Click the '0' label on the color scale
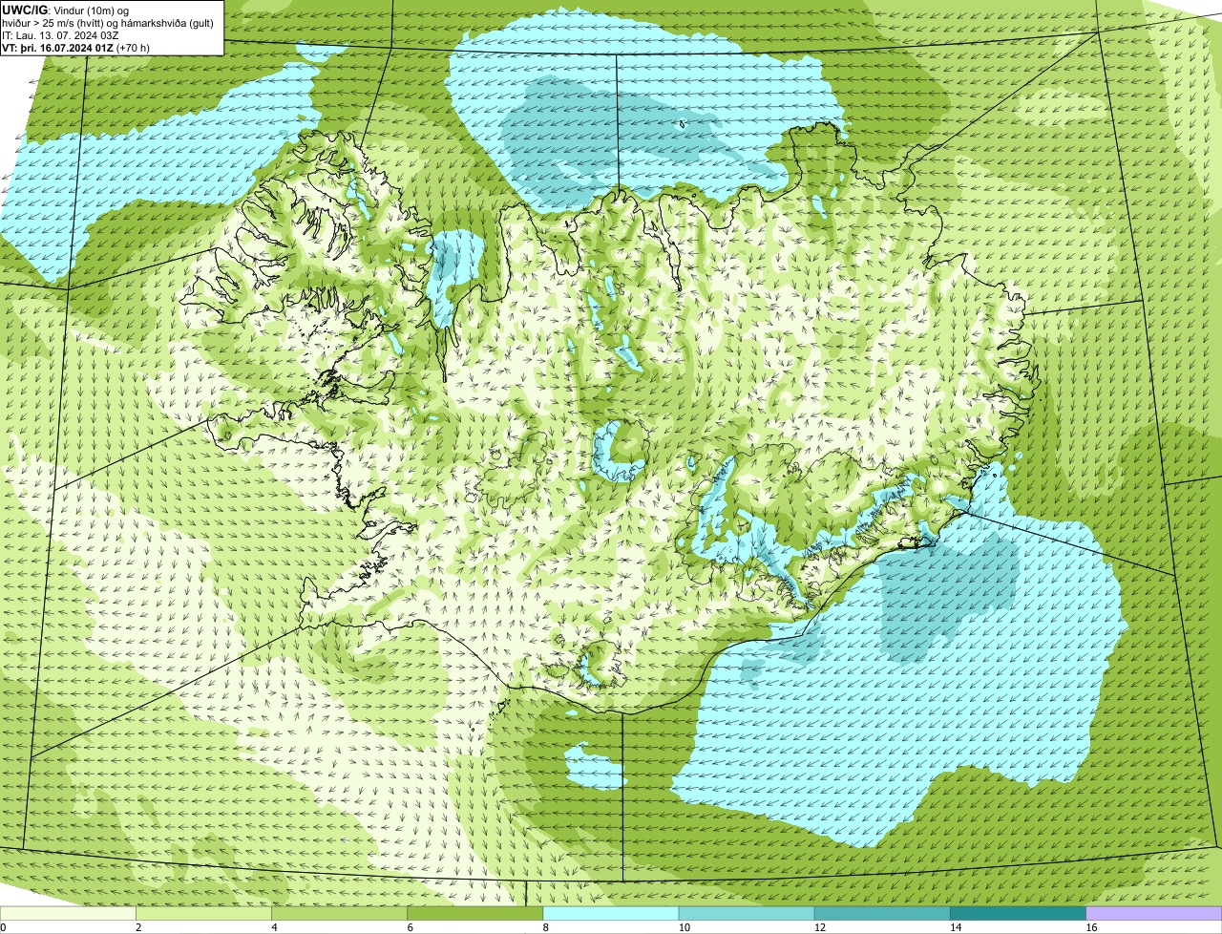The height and width of the screenshot is (934, 1222). 3,927
